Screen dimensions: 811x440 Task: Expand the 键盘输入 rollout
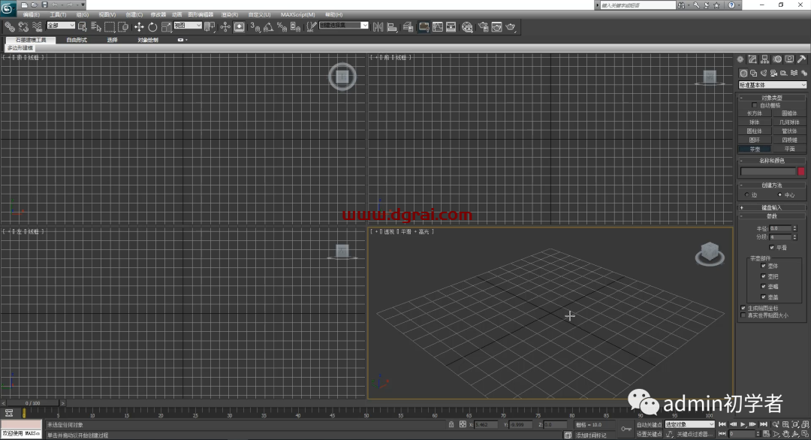tap(772, 207)
